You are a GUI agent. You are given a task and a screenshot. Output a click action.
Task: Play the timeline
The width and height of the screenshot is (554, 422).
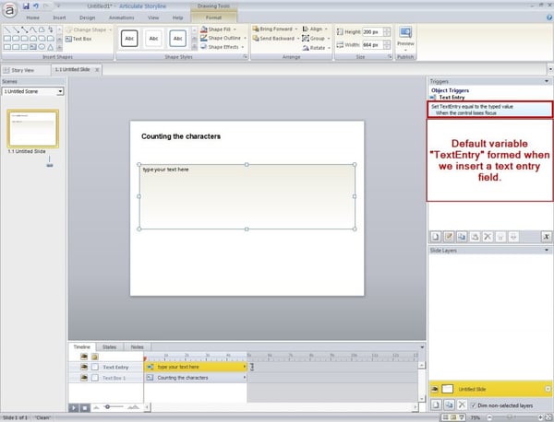pos(74,408)
